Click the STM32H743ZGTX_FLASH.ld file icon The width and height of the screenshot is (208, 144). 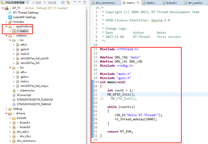tap(14, 100)
